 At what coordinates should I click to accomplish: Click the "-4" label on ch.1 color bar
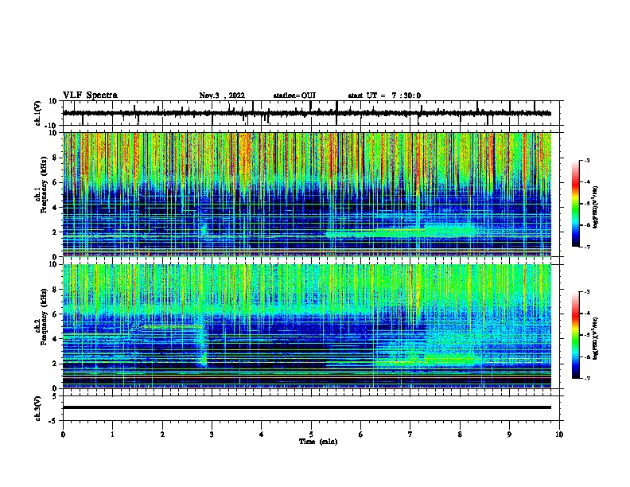point(586,182)
